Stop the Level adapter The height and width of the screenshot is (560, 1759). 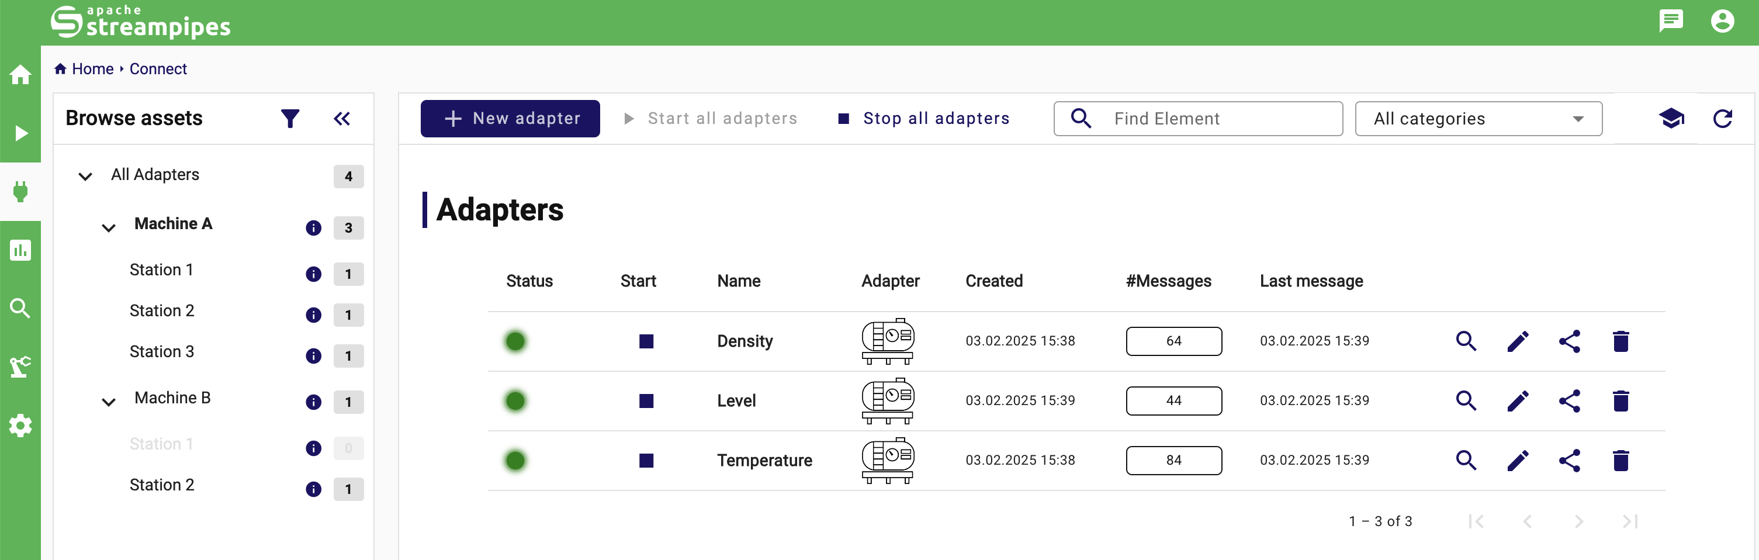point(646,401)
